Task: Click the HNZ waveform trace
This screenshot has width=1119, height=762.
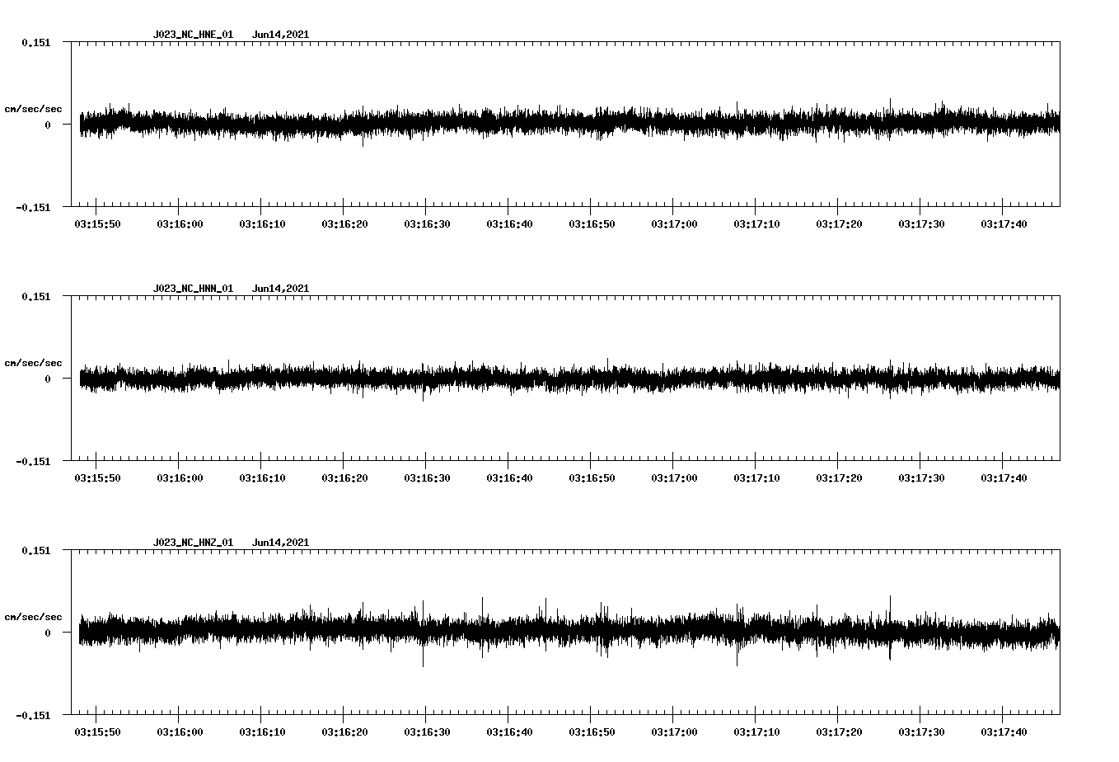Action: coord(569,633)
